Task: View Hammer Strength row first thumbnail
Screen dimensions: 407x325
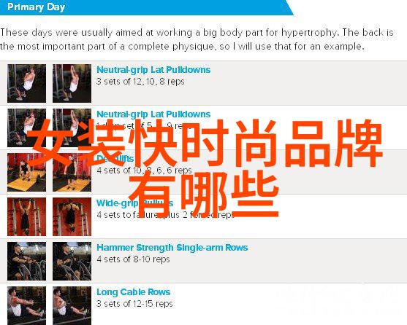Action: click(x=27, y=262)
